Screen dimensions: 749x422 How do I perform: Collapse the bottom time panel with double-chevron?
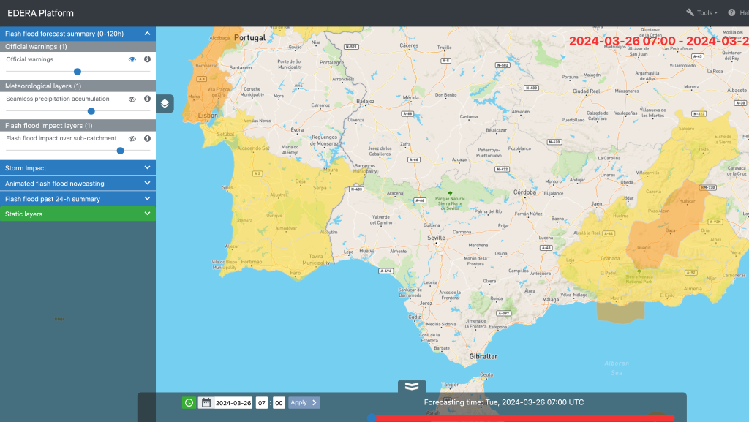[412, 386]
